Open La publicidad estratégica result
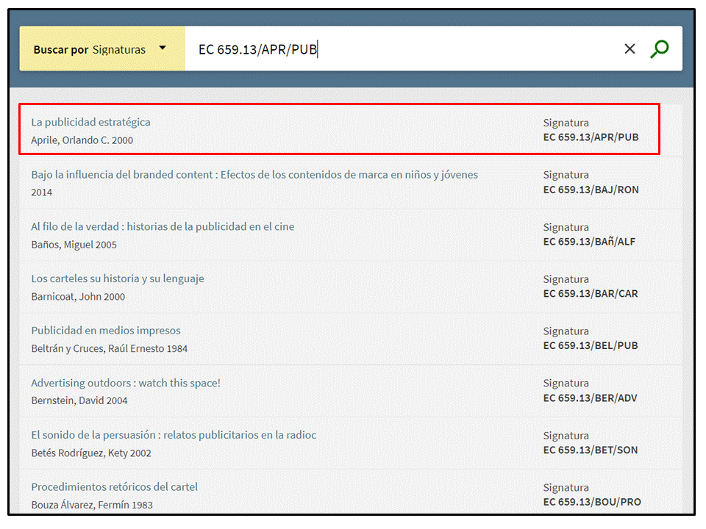This screenshot has width=706, height=529. [x=90, y=122]
